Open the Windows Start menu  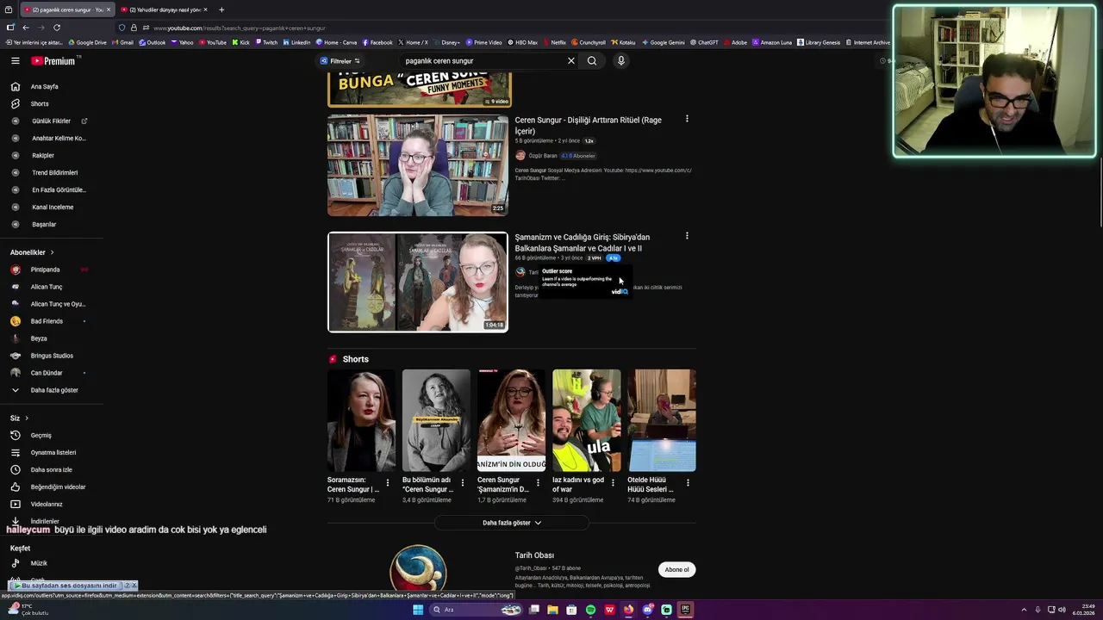coord(418,610)
